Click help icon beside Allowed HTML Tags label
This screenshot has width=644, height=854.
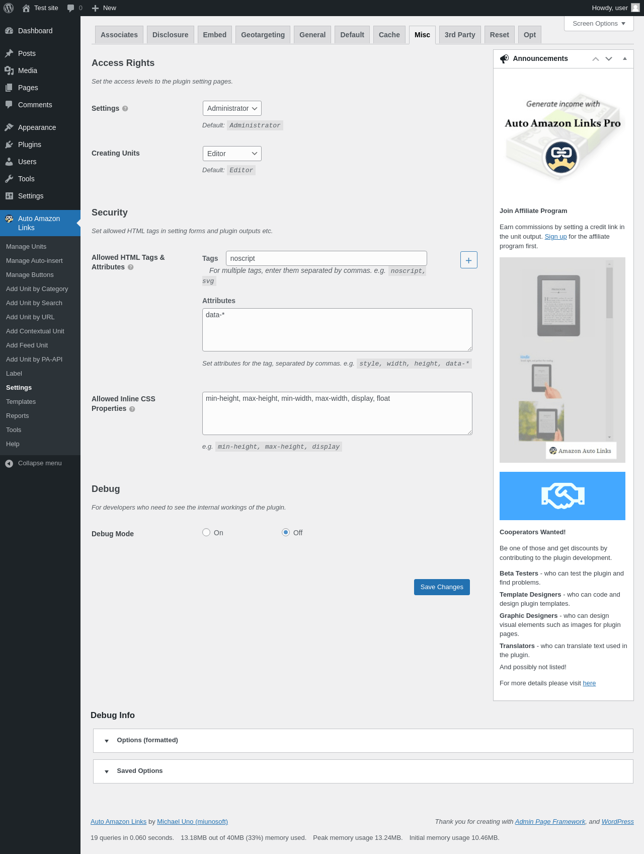point(131,267)
